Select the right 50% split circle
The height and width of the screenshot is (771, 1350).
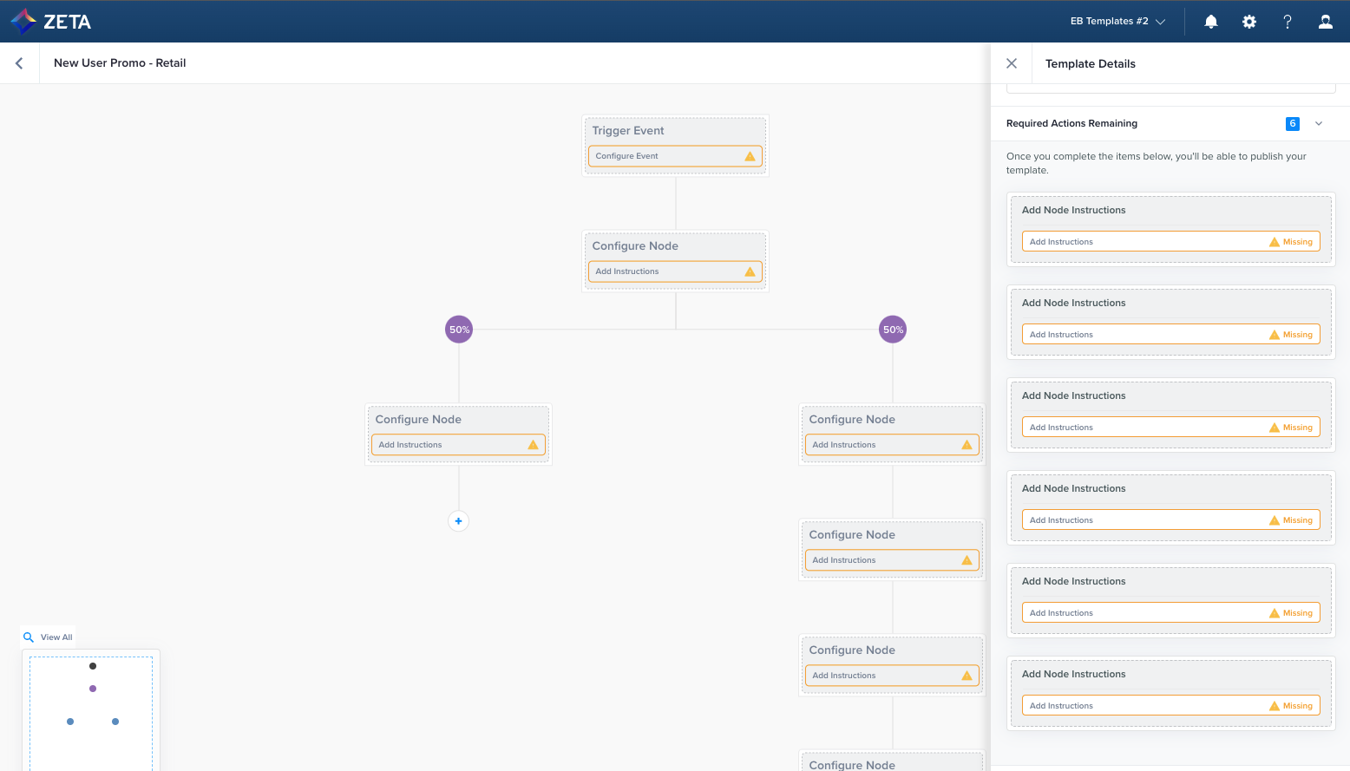pos(893,330)
